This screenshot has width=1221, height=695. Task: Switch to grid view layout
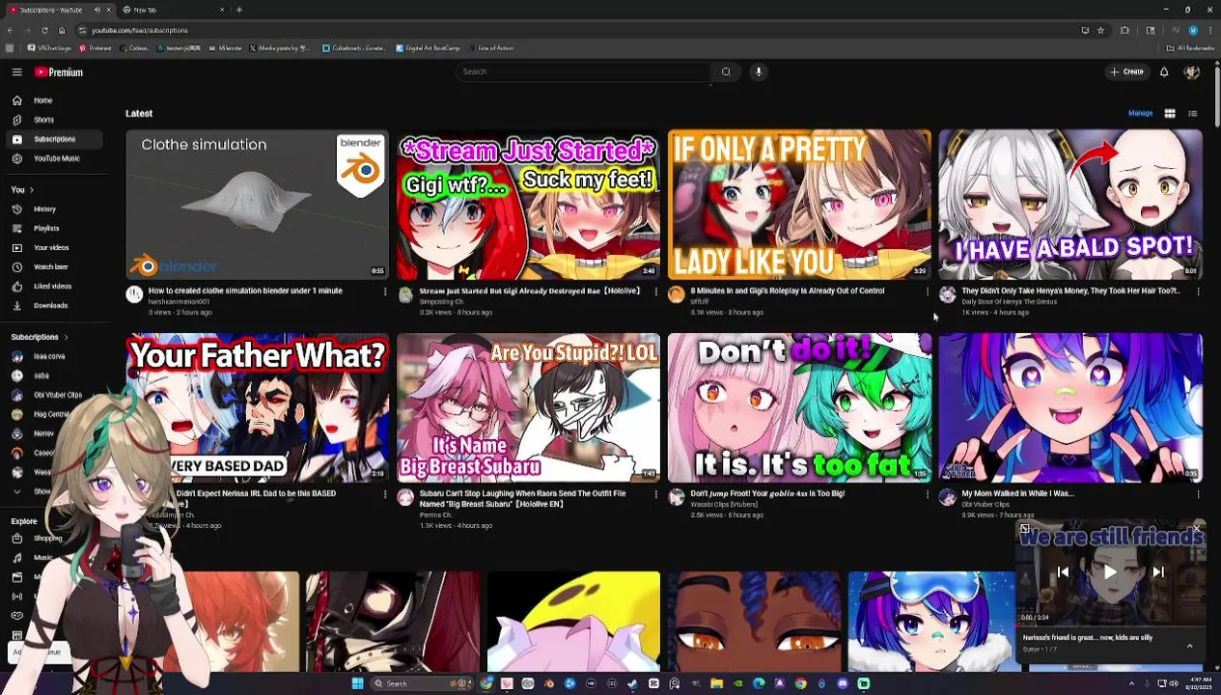click(1170, 114)
